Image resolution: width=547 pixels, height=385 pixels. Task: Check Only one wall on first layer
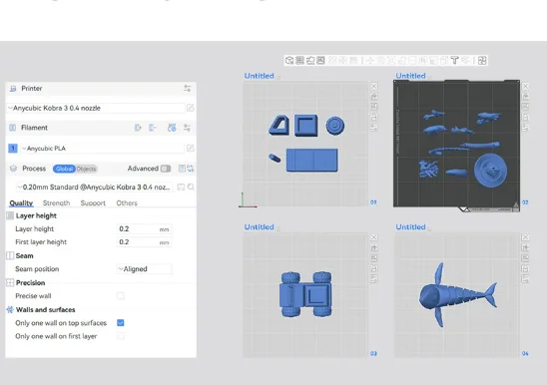121,336
